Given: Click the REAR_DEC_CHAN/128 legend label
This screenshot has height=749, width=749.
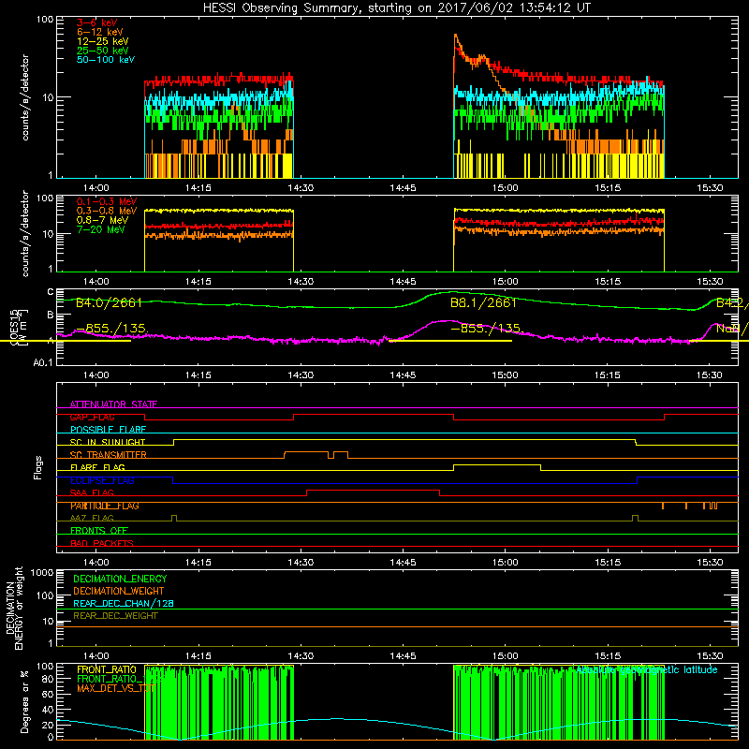Looking at the screenshot, I should click(124, 603).
